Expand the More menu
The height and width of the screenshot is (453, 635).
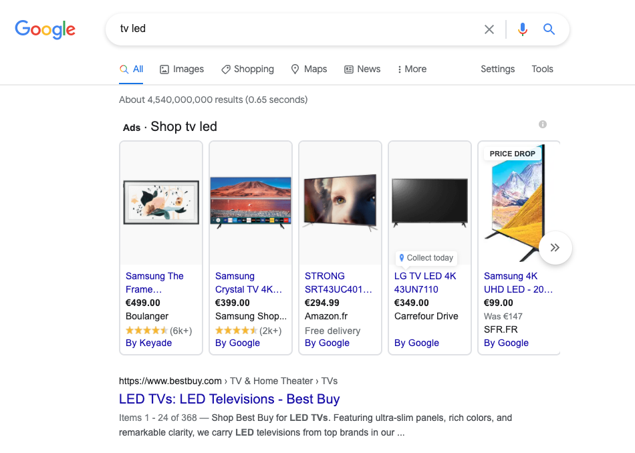tap(412, 69)
